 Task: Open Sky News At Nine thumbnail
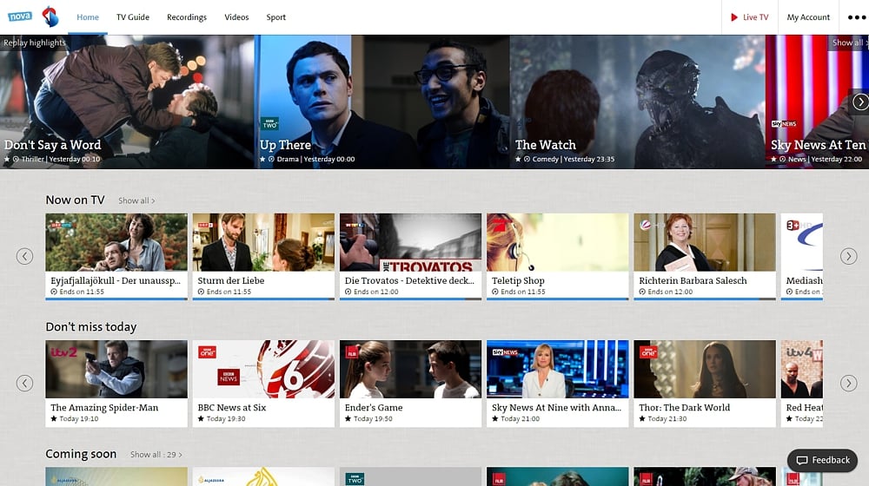(x=558, y=369)
